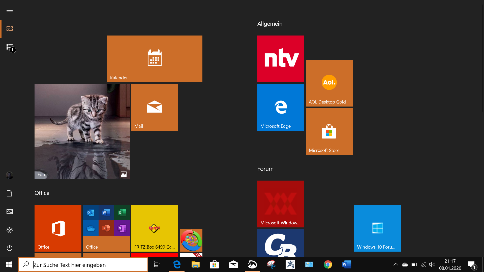484x272 pixels.
Task: Open the Fotos kitten thumbnail tile
Action: pyautogui.click(x=82, y=131)
